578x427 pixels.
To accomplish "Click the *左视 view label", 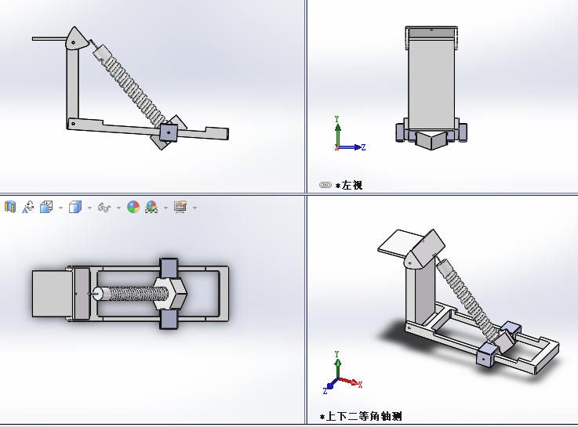I will tap(349, 185).
